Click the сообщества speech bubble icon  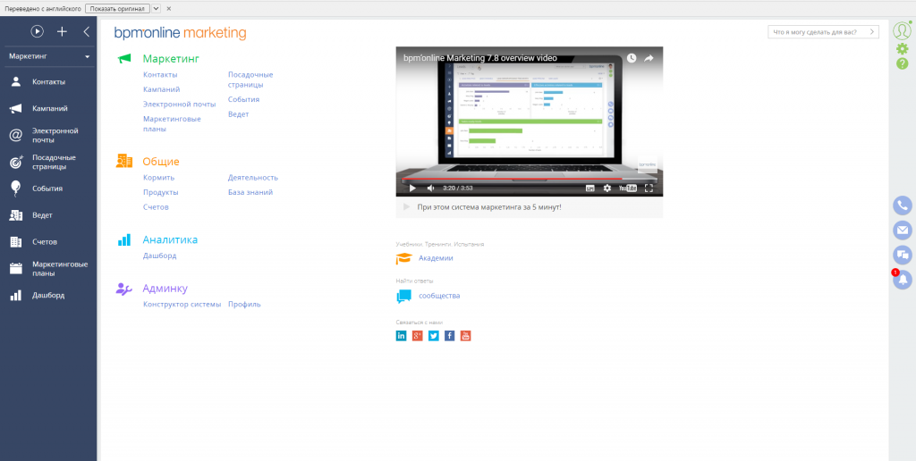pos(403,297)
